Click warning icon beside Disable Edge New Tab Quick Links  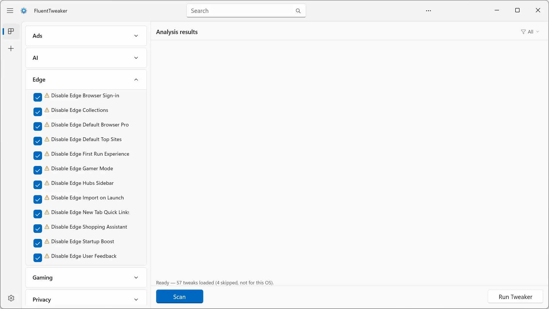coord(47,212)
